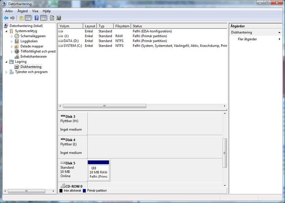Click the CD-ROM 0 drive icon
The height and width of the screenshot is (203, 285).
coord(63,186)
